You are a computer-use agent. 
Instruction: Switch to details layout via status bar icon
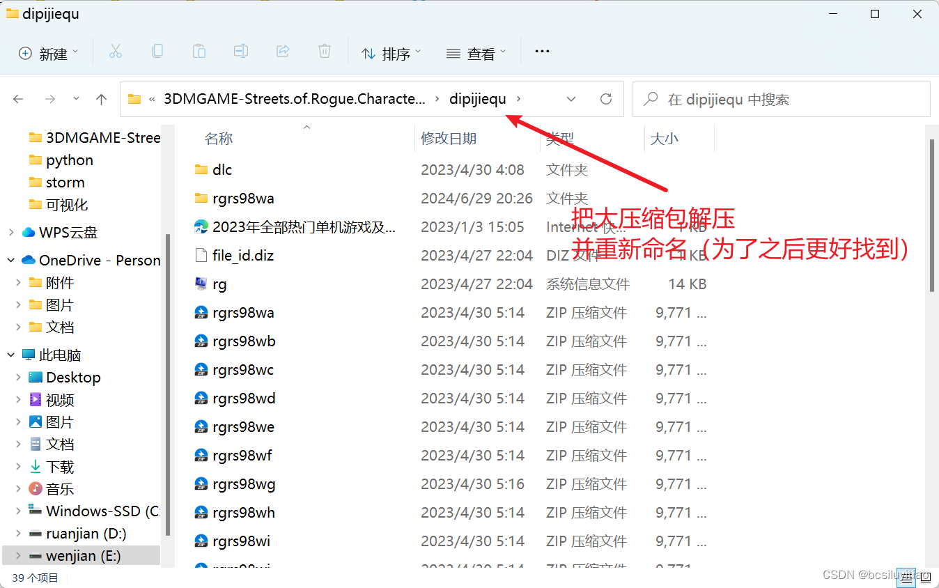(907, 577)
